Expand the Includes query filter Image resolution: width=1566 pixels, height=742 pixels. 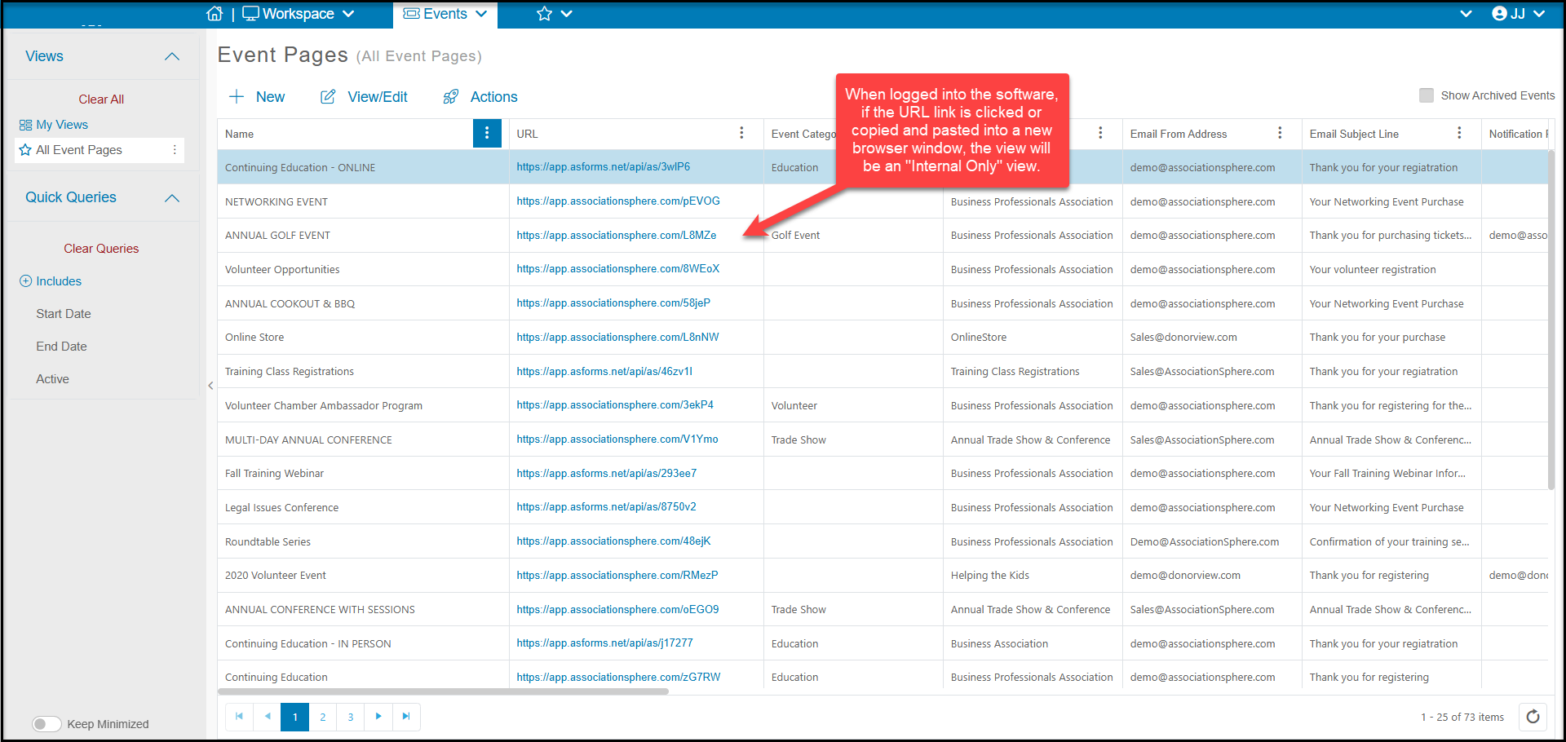pos(26,281)
